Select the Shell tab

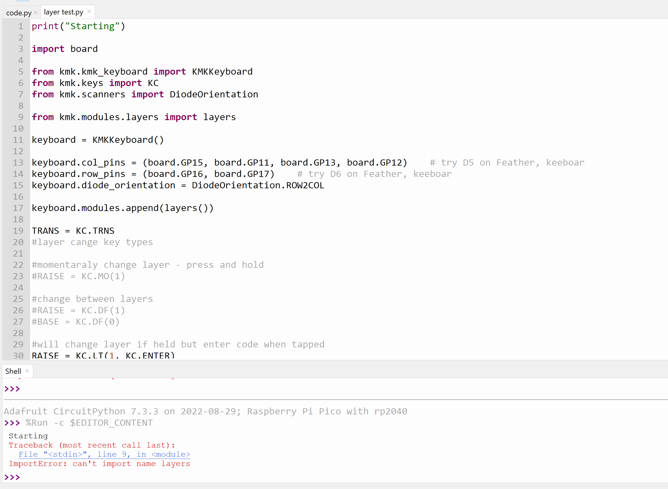[13, 371]
